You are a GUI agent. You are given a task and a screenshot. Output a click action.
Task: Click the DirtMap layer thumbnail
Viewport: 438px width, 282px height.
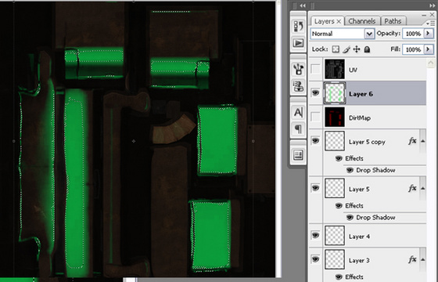click(335, 117)
